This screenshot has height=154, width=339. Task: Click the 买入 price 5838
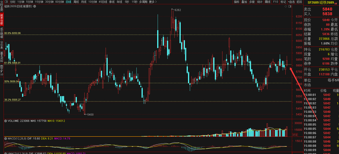(327, 14)
